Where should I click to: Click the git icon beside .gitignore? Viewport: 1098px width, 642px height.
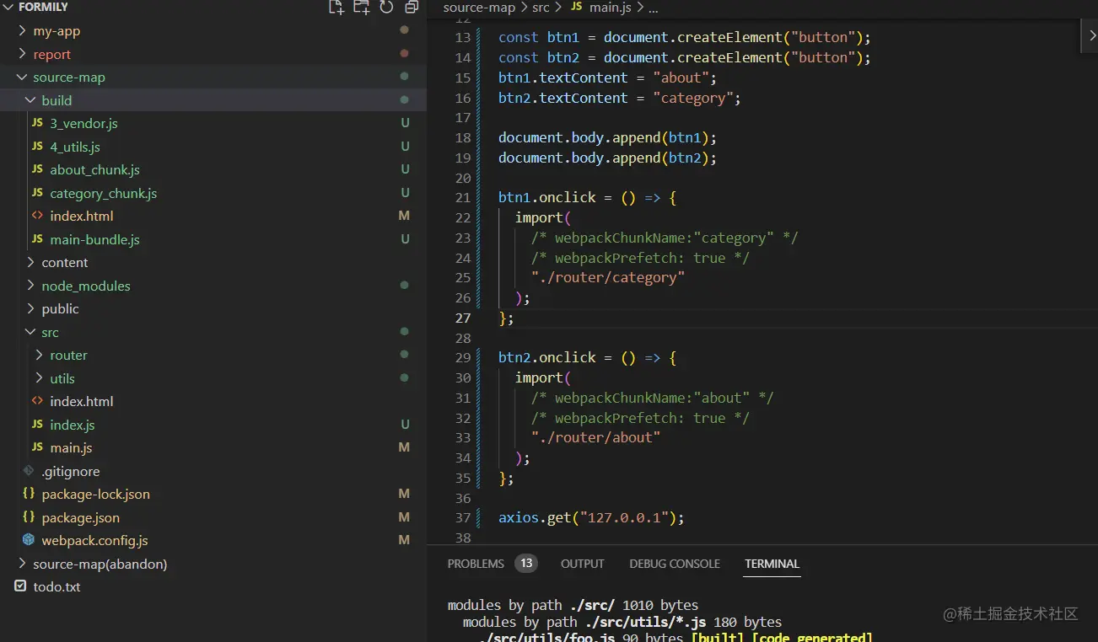[29, 471]
